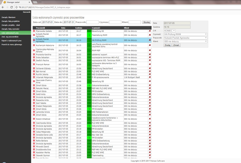Delete the Urbaniak Malgorzata entry with red X
The width and height of the screenshot is (241, 163).
(150, 77)
